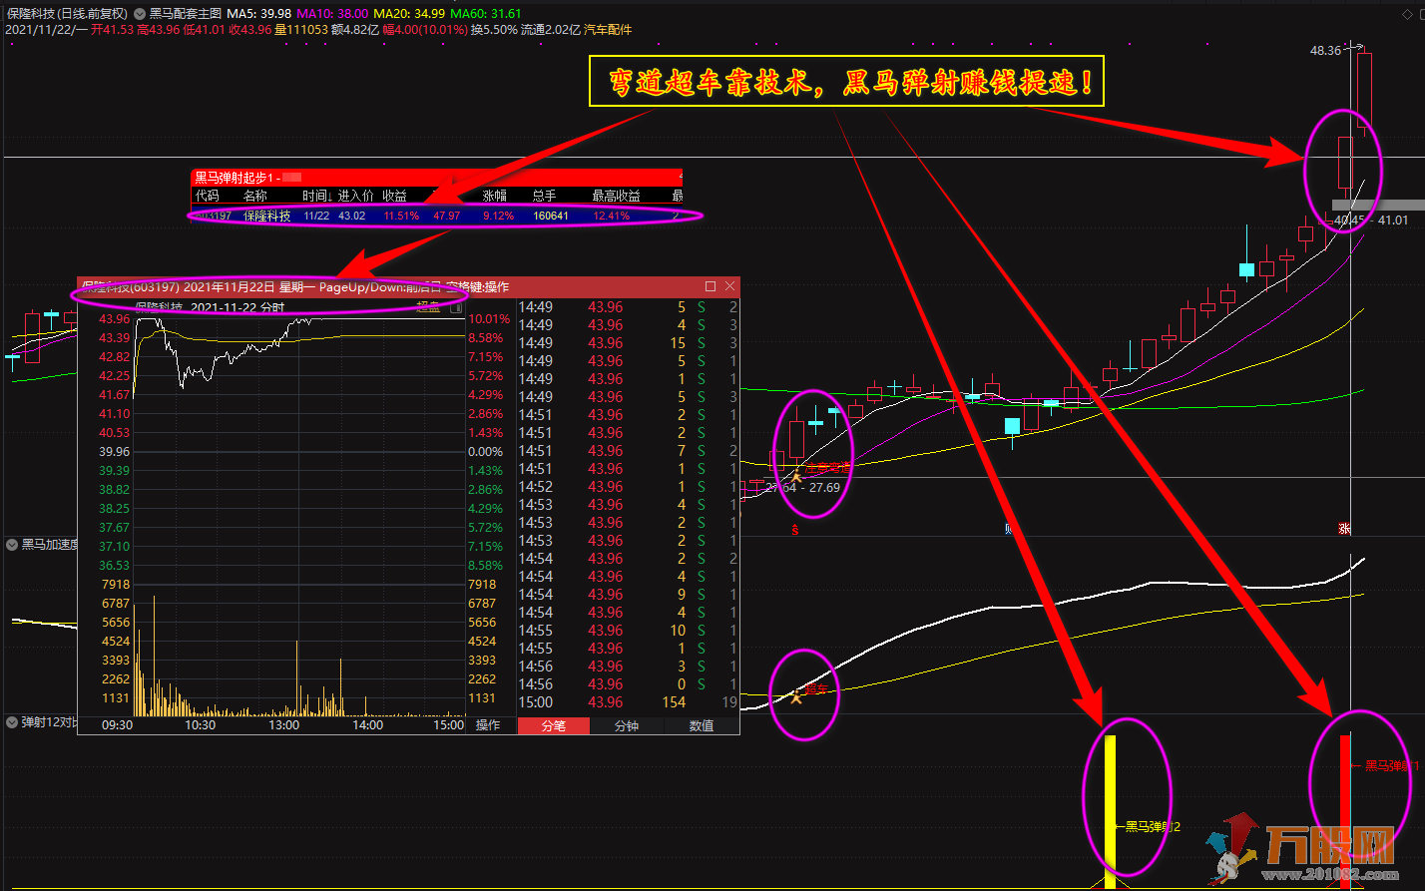Click the small icon beside 超赢
1425x891 pixels.
point(457,308)
